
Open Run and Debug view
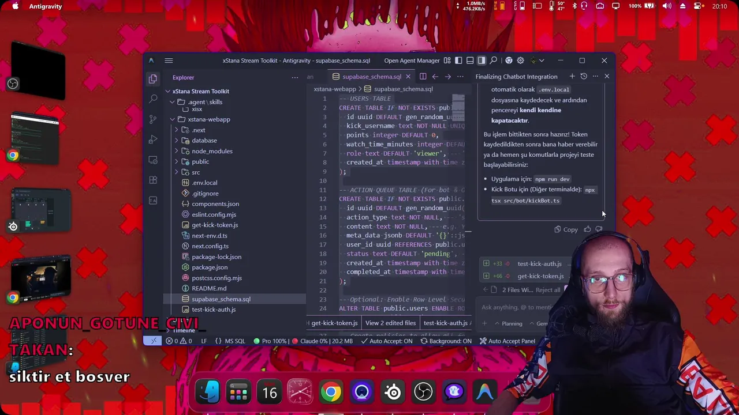[x=153, y=139]
